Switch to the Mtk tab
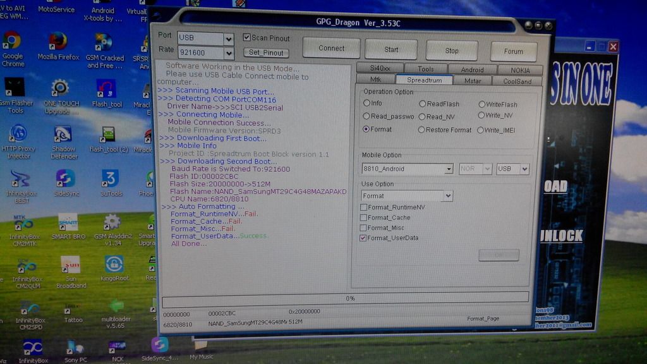Screen dimensions: 647x364 tap(375, 79)
